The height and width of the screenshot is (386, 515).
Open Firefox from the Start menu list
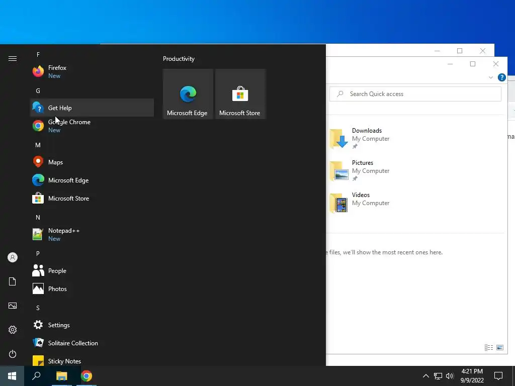tap(92, 71)
